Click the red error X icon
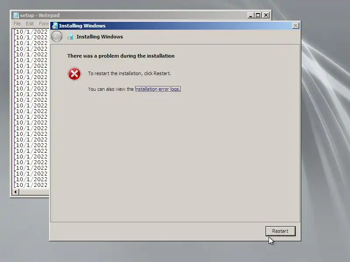This screenshot has height=262, width=350. (74, 74)
